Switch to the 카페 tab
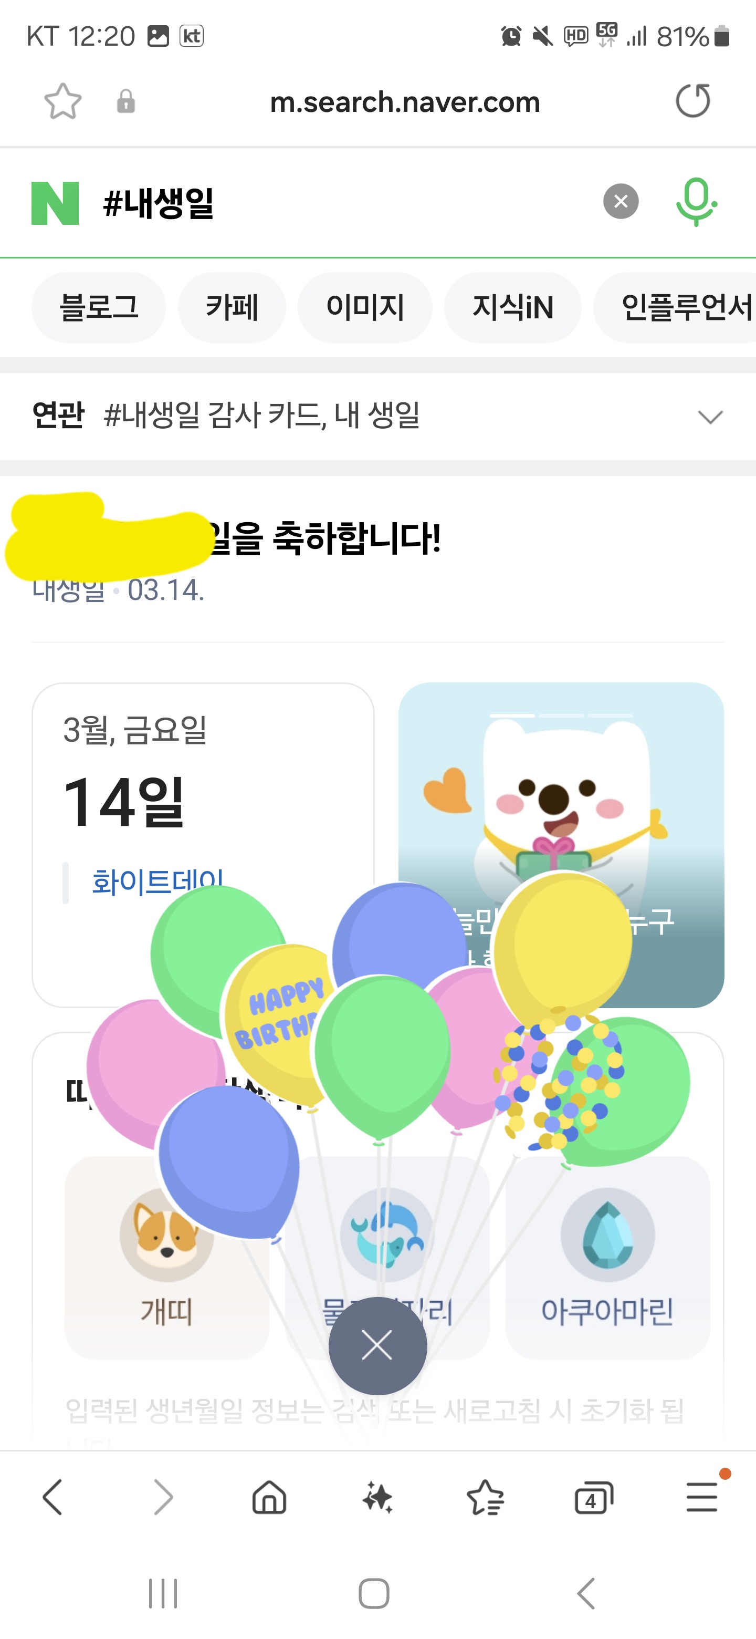 click(x=232, y=307)
